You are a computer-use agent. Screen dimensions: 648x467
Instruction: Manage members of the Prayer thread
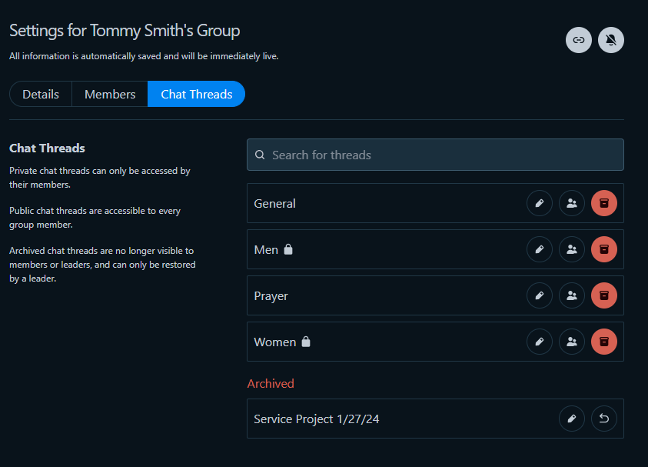(572, 295)
